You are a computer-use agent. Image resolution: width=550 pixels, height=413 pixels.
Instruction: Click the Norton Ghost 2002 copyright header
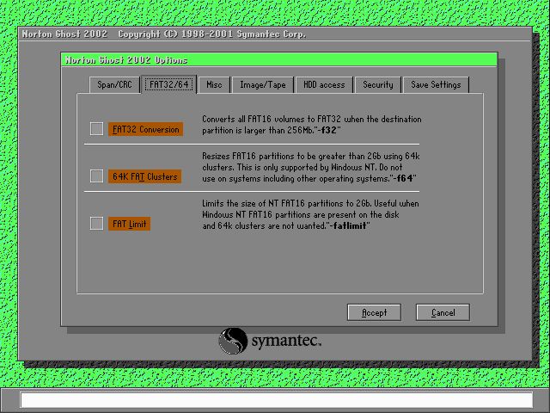tap(164, 34)
